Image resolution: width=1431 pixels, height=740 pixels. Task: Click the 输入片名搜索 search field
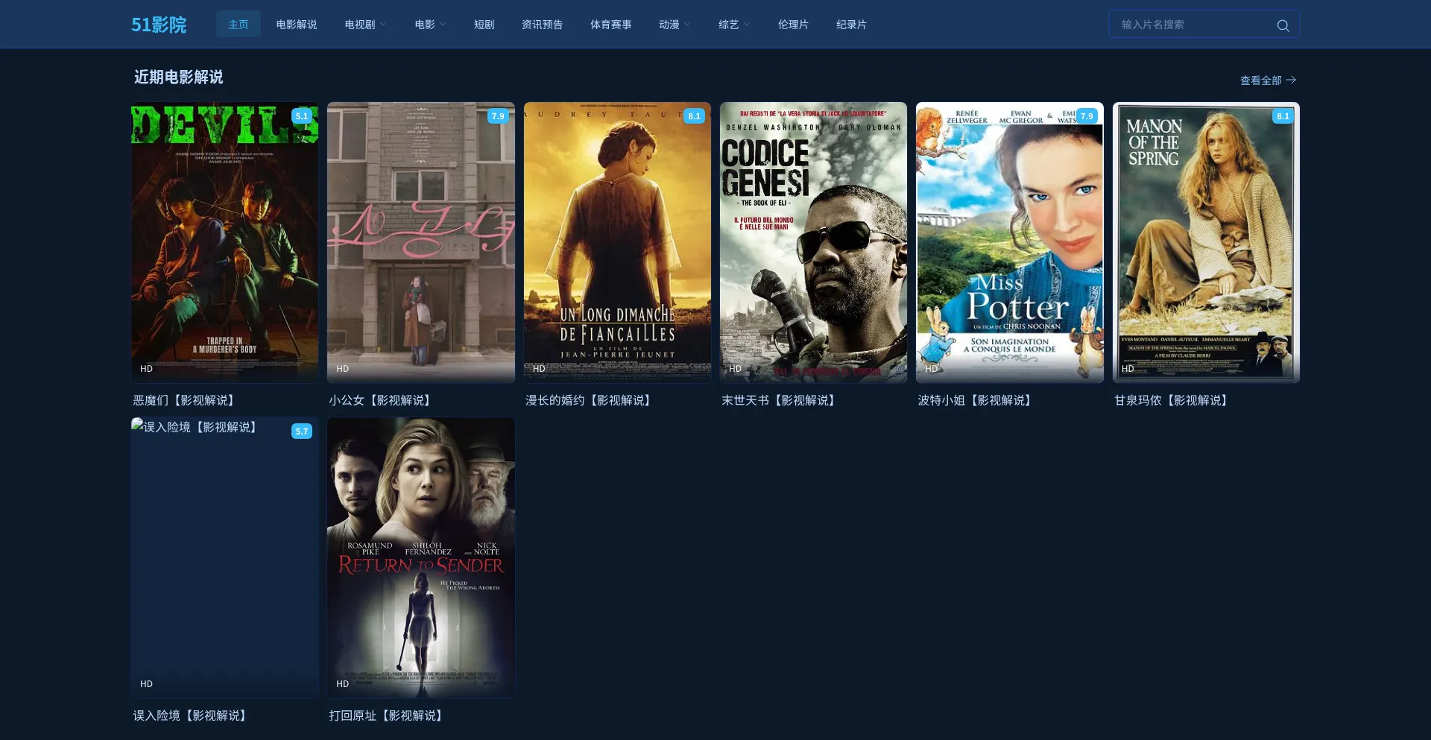coord(1204,25)
